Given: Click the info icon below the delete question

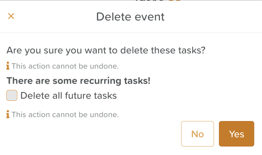Looking at the screenshot, I should pyautogui.click(x=8, y=66).
